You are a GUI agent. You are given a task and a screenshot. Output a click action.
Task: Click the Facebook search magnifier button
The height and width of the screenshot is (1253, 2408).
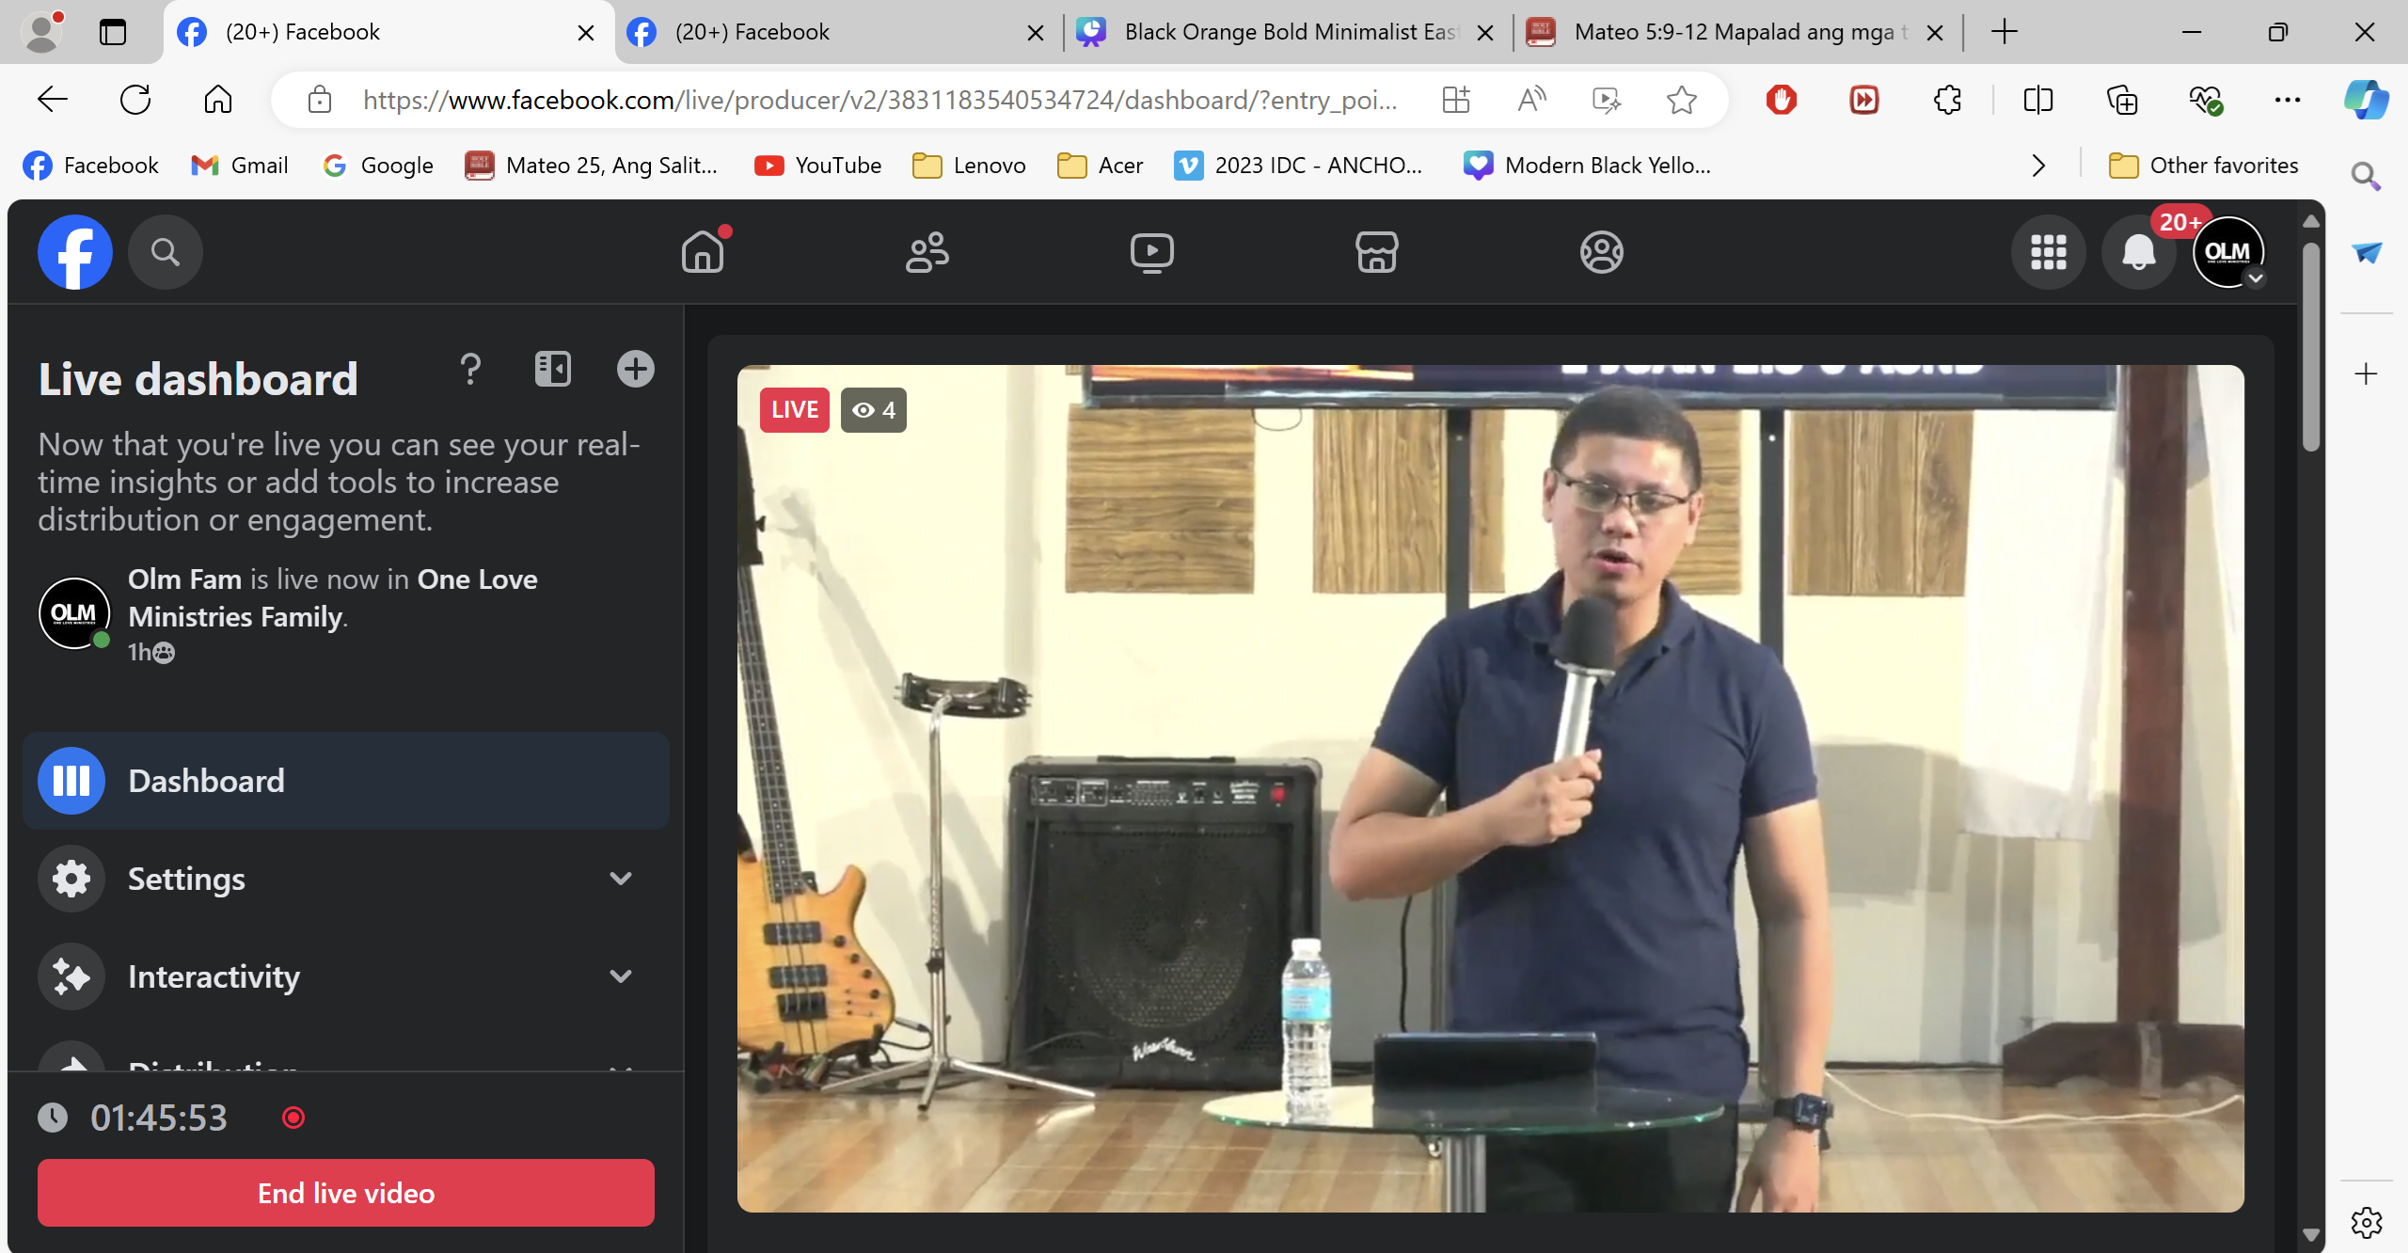click(x=166, y=252)
